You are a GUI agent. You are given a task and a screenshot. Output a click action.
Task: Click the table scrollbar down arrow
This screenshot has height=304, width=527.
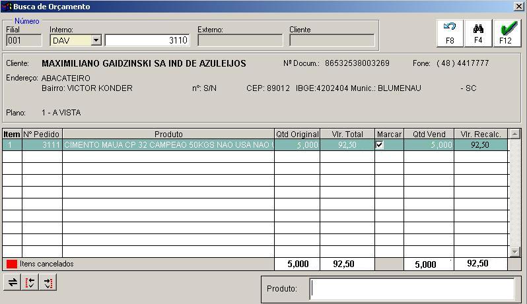(x=514, y=252)
